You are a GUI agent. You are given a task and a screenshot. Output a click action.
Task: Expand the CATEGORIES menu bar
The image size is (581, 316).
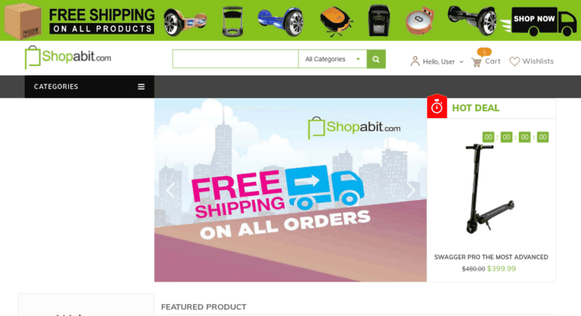coord(89,87)
